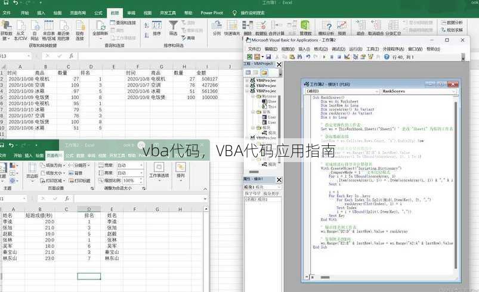Switch to the 开发工具 tab in the top Excel window
This screenshot has height=292, width=479.
click(168, 13)
